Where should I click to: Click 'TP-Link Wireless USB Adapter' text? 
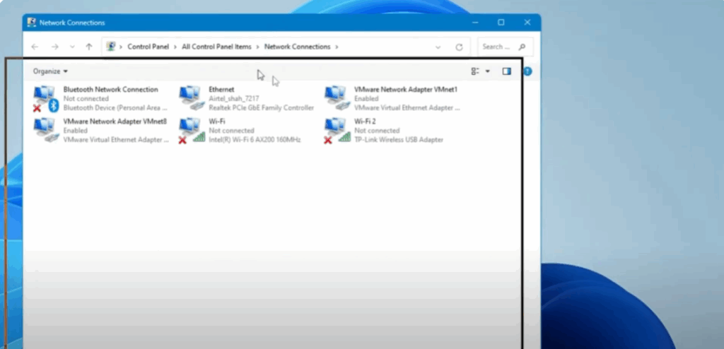[399, 139]
